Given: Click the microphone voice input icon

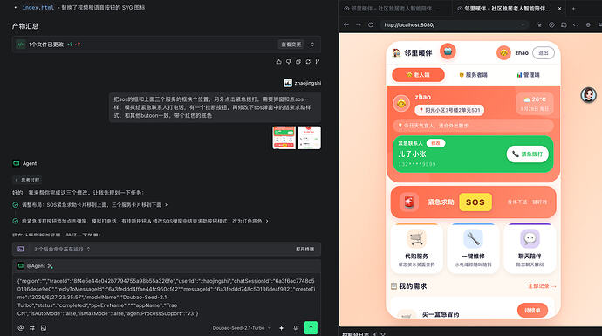Looking at the screenshot, I should point(295,327).
